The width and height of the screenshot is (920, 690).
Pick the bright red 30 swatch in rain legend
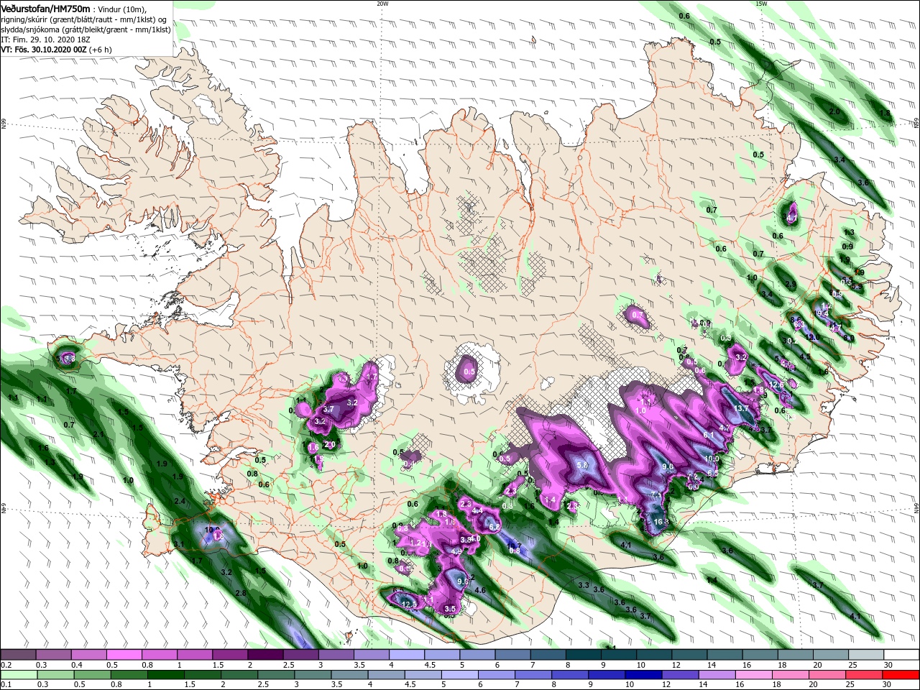pos(901,675)
